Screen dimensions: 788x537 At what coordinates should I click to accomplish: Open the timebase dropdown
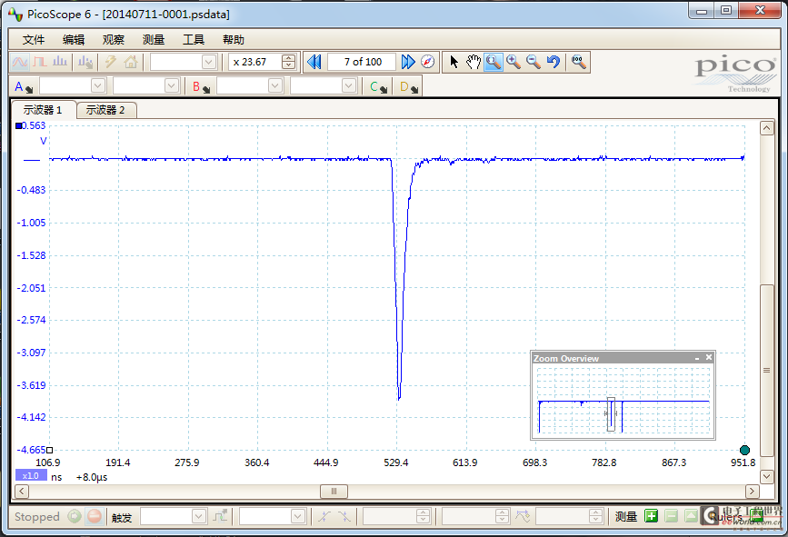tap(209, 62)
